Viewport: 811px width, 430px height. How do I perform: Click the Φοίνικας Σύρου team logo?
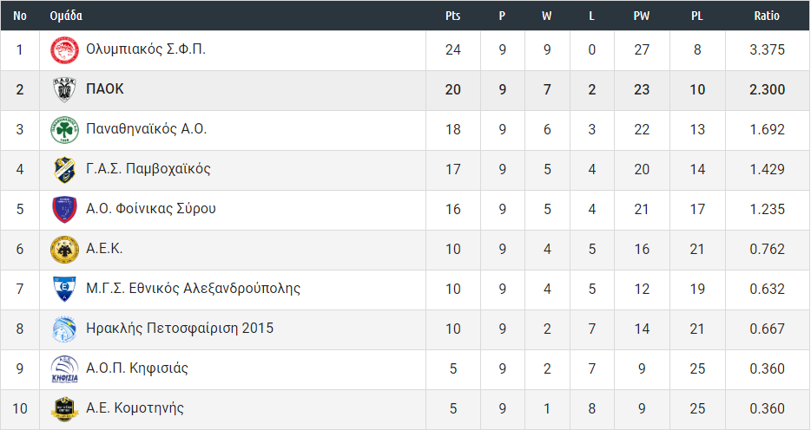click(x=65, y=210)
